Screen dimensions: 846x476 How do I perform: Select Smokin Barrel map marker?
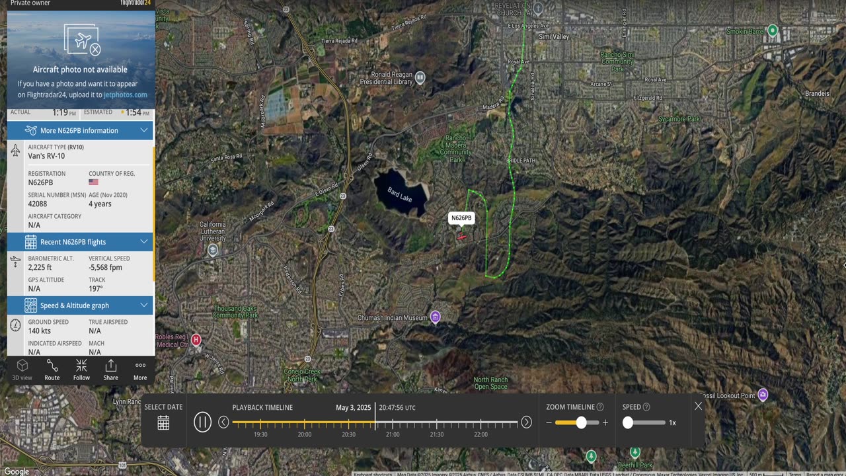pyautogui.click(x=772, y=30)
